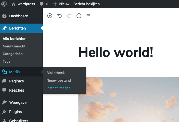Open Dashboard in sidebar
The width and height of the screenshot is (179, 122).
pyautogui.click(x=21, y=16)
